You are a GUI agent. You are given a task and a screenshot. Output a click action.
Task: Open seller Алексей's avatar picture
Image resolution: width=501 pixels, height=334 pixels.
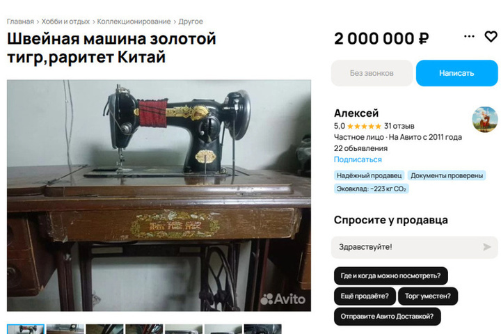485,120
